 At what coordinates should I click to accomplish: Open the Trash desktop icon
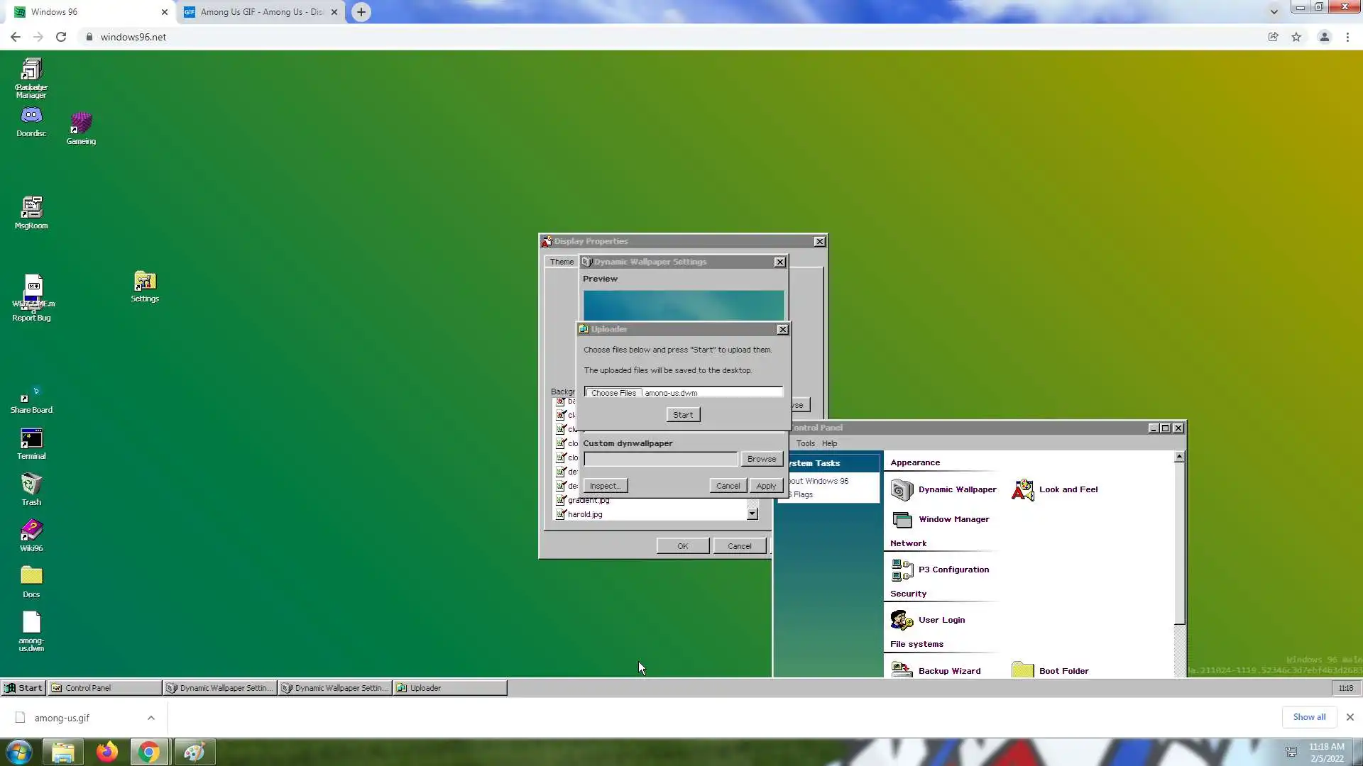(x=31, y=484)
